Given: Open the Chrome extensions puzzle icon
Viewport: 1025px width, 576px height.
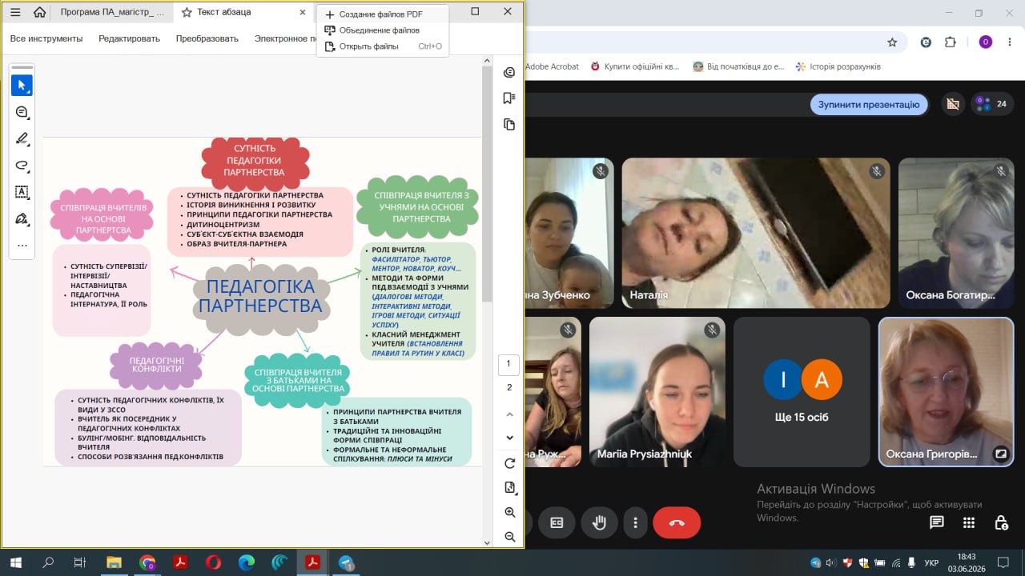Looking at the screenshot, I should click(x=951, y=42).
